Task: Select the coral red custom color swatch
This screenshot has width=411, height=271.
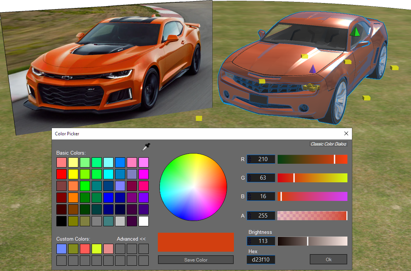Action: tap(85, 249)
